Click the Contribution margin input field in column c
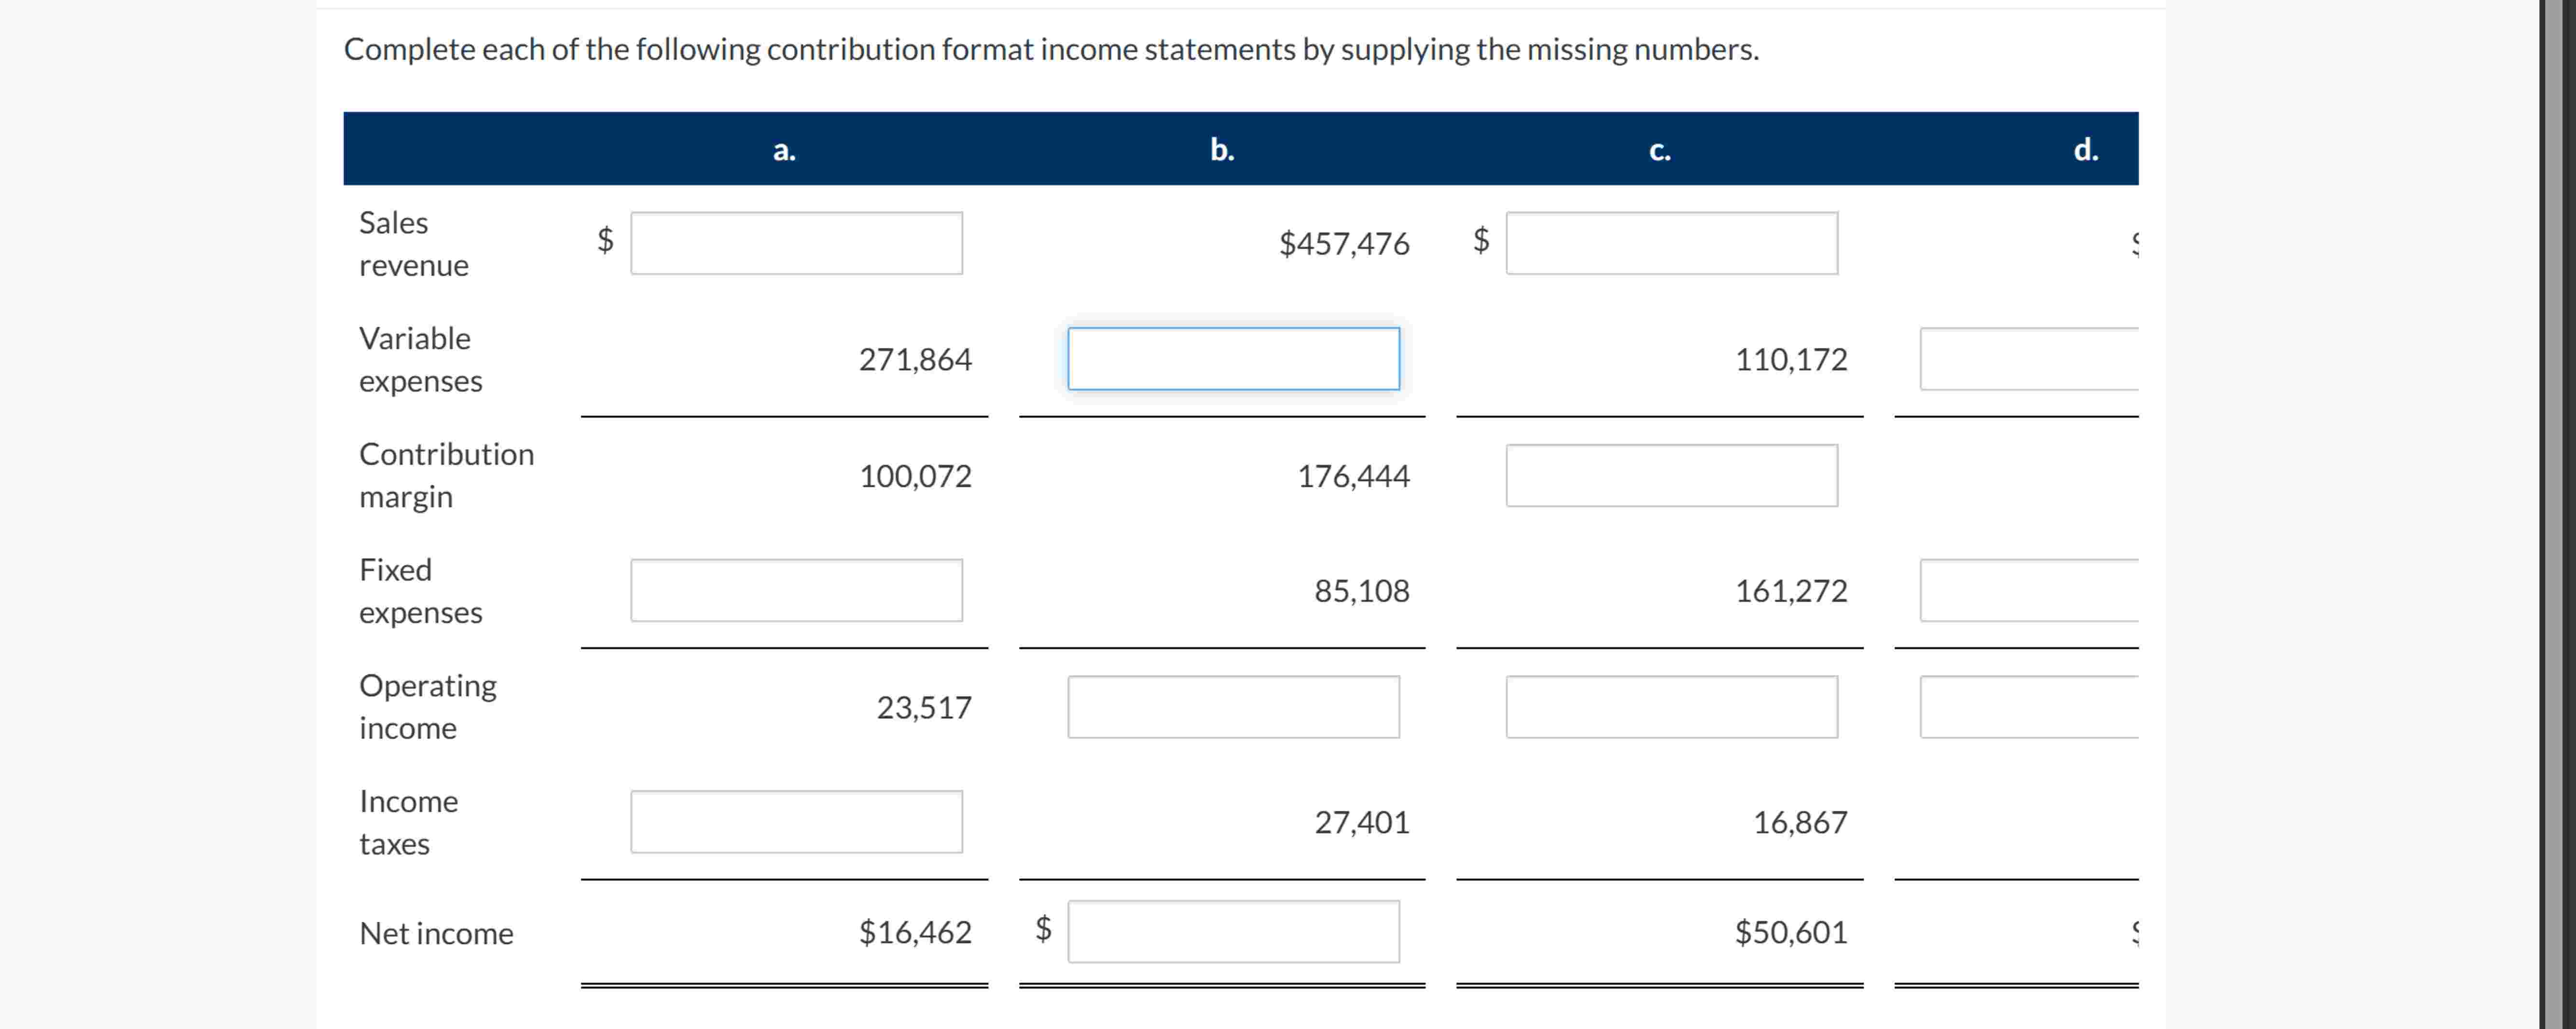The width and height of the screenshot is (2576, 1029). [x=1673, y=476]
